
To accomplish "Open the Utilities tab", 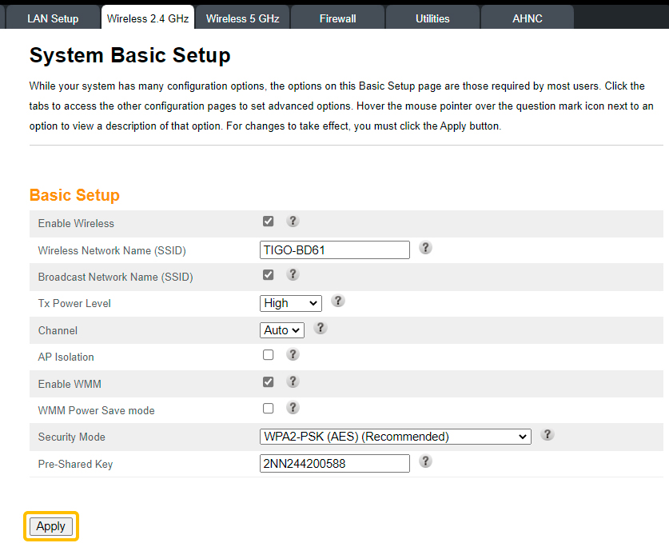I will click(432, 18).
